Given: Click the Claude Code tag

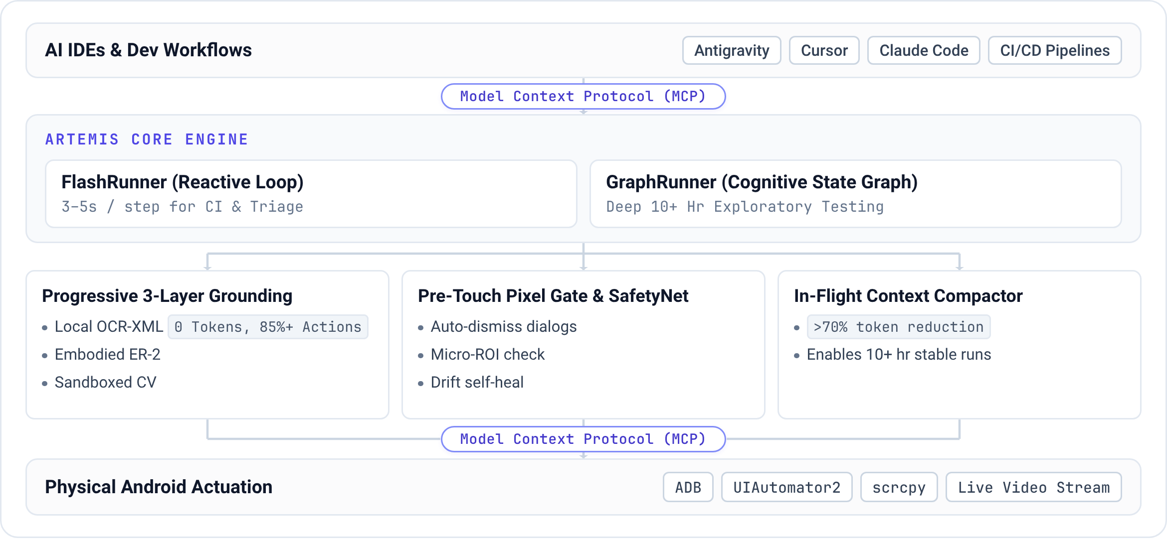Looking at the screenshot, I should (x=924, y=50).
